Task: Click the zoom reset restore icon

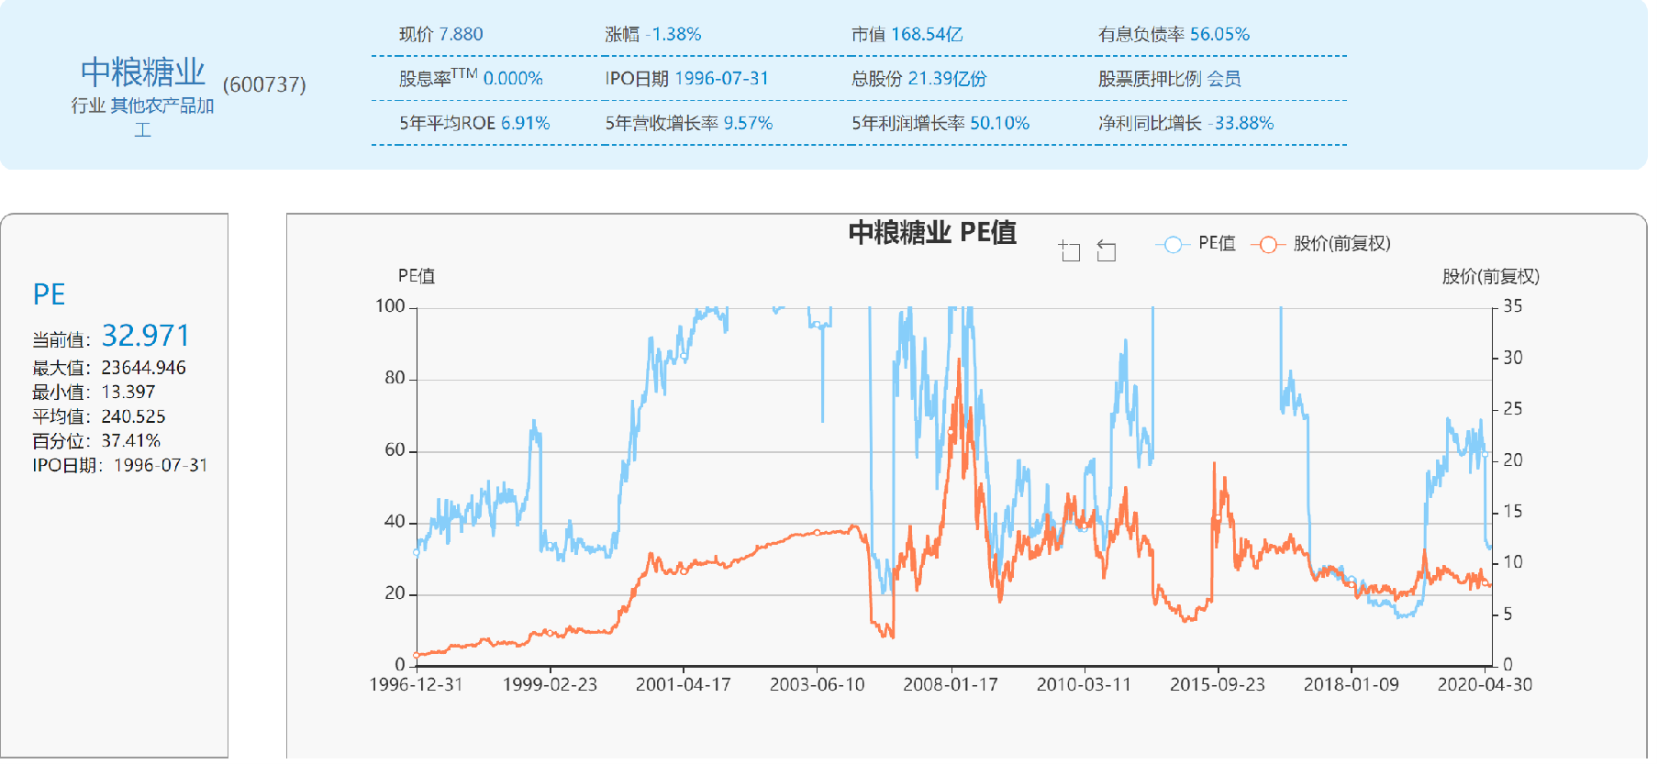Action: (1107, 250)
